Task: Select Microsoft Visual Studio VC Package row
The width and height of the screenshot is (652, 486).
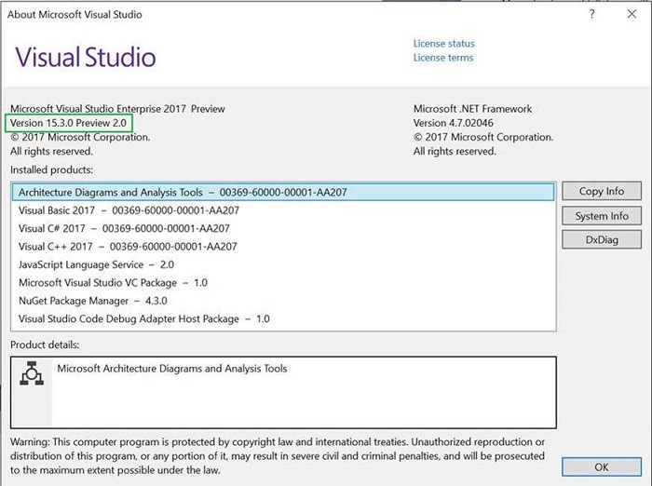Action: [x=283, y=283]
